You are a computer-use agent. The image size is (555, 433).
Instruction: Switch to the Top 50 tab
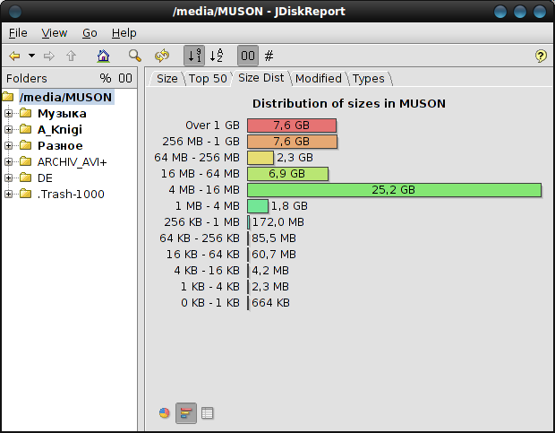tap(208, 78)
